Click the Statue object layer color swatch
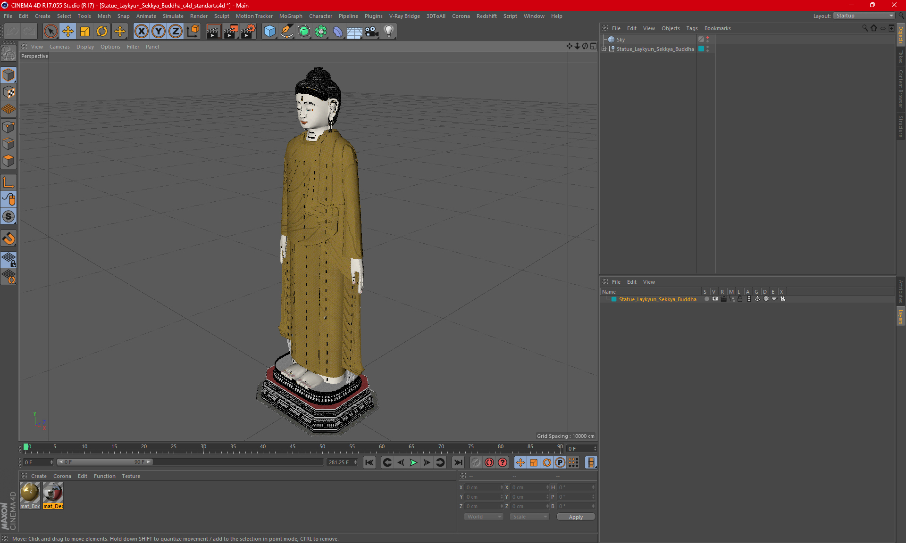 click(x=701, y=49)
